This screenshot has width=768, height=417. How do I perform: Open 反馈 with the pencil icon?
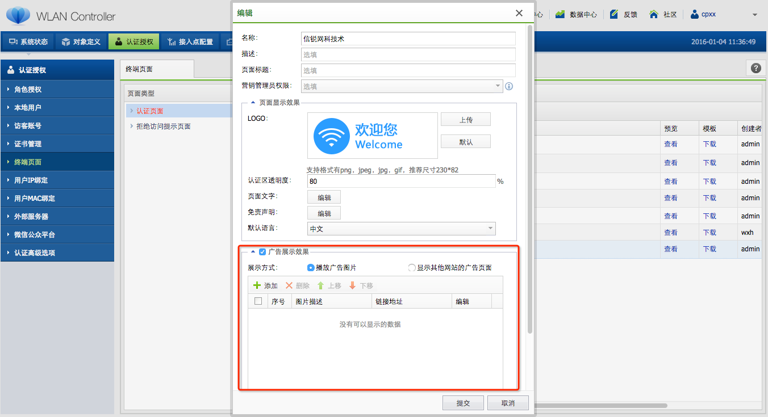(x=624, y=15)
